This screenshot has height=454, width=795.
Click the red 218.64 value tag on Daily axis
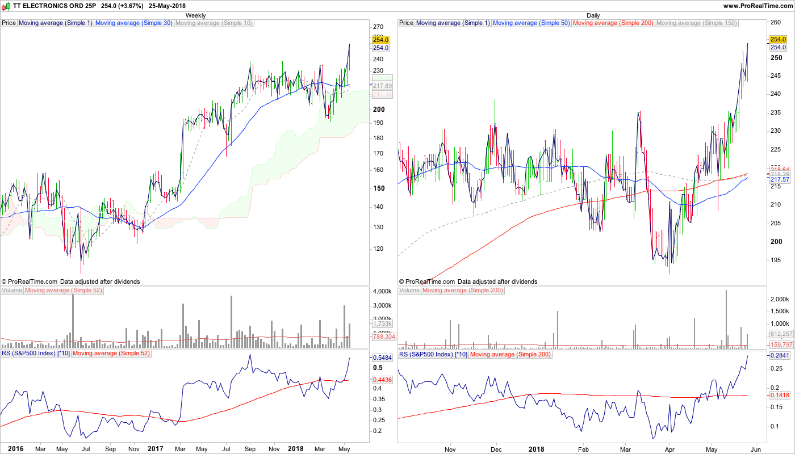(780, 170)
